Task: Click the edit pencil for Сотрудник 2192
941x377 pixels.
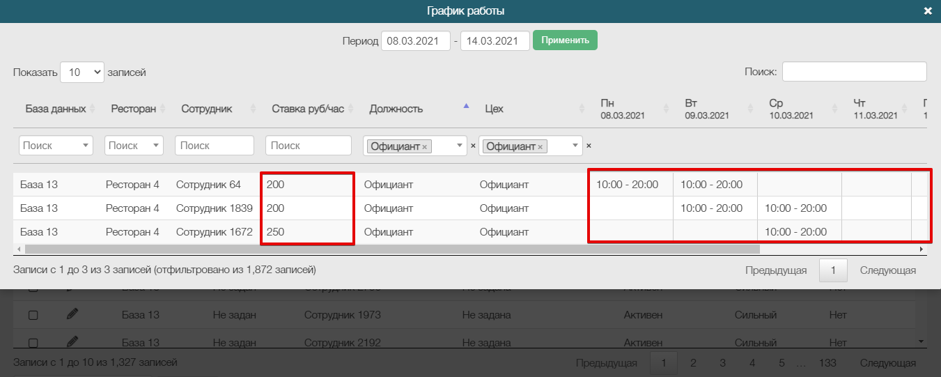Action: pyautogui.click(x=72, y=342)
